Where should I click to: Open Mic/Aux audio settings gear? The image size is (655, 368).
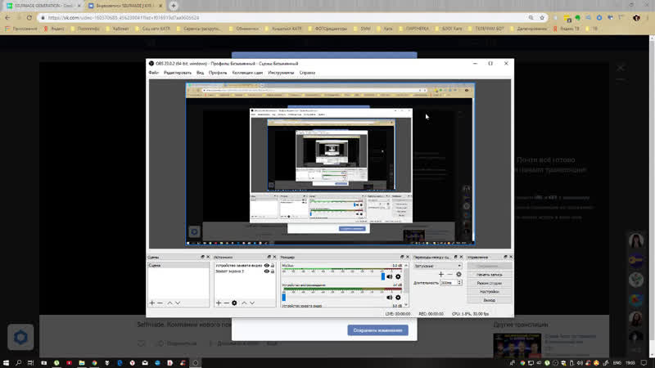point(398,276)
